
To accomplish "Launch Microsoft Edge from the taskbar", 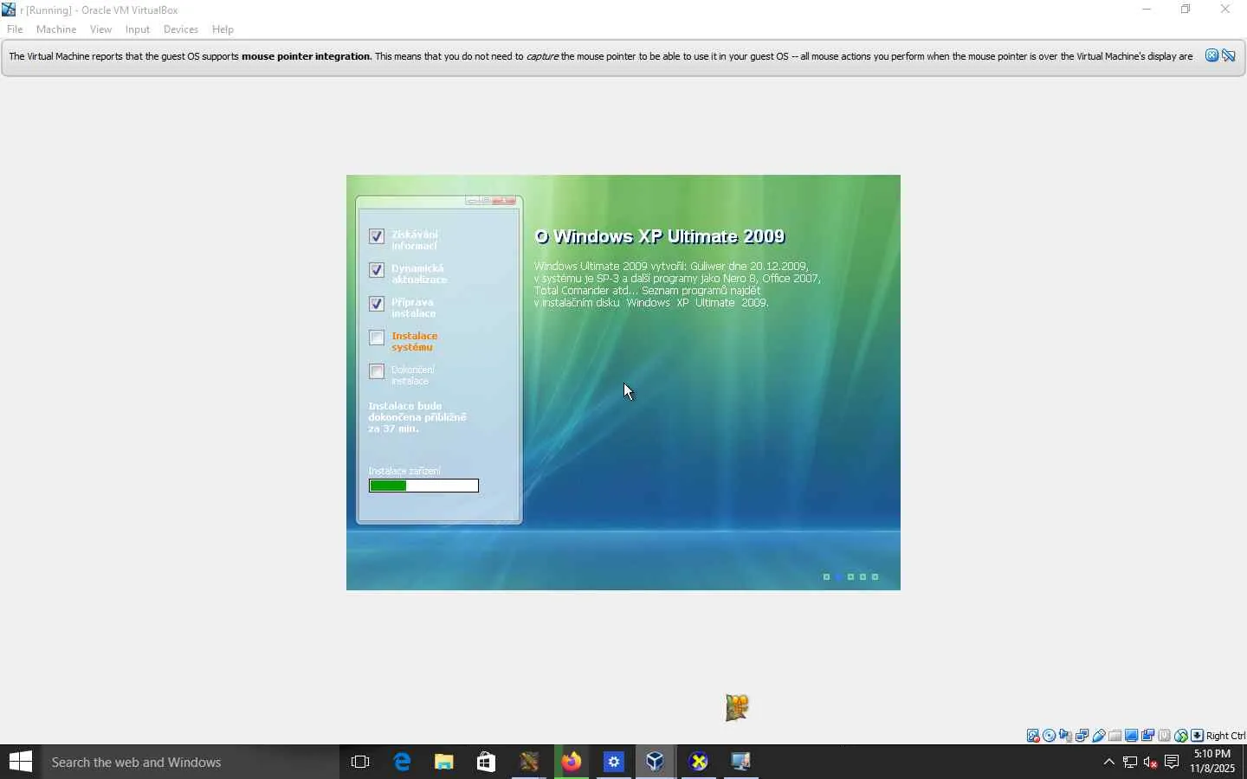I will 402,762.
